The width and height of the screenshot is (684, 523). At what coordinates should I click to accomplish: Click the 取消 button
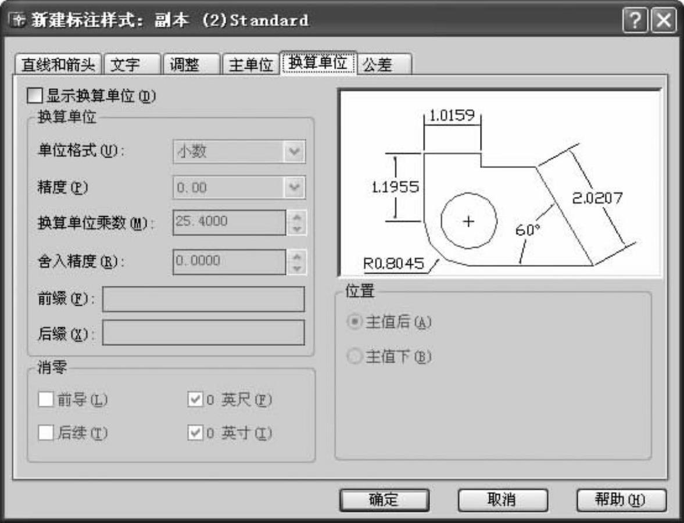click(x=503, y=499)
